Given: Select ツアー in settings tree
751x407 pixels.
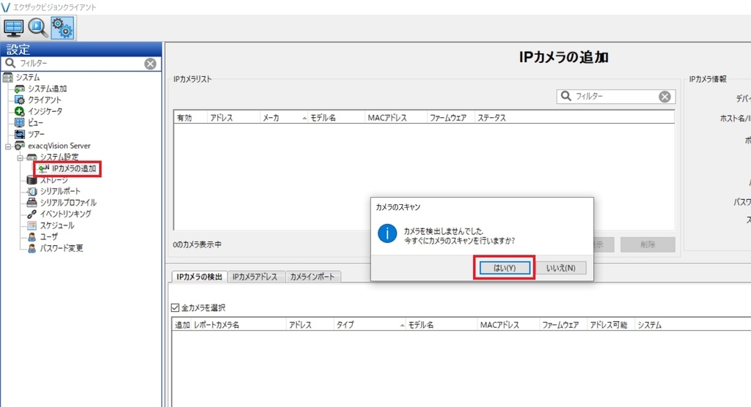Looking at the screenshot, I should tap(36, 135).
